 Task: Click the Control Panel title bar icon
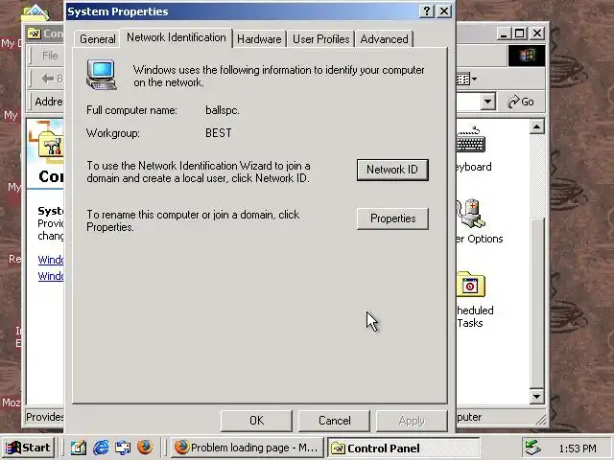(35, 34)
